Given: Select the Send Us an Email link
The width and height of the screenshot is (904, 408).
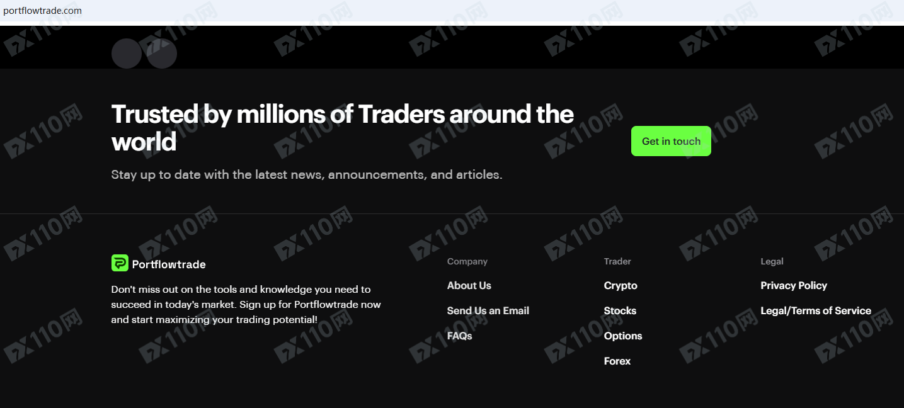Looking at the screenshot, I should point(488,310).
